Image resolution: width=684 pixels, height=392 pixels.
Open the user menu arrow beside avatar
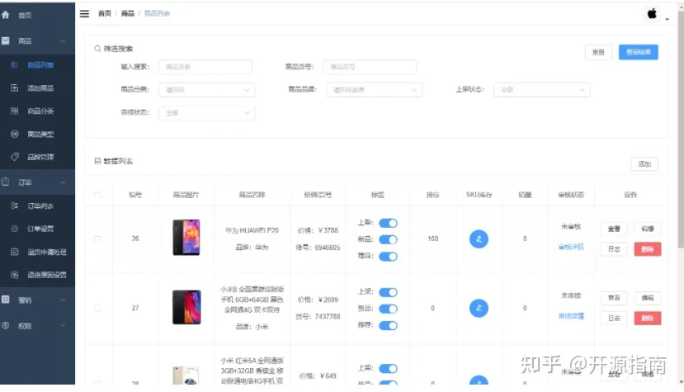[x=667, y=19]
